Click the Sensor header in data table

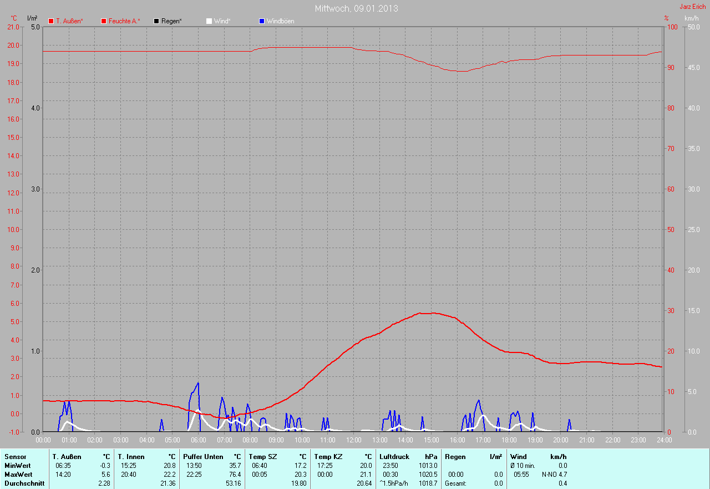point(15,456)
